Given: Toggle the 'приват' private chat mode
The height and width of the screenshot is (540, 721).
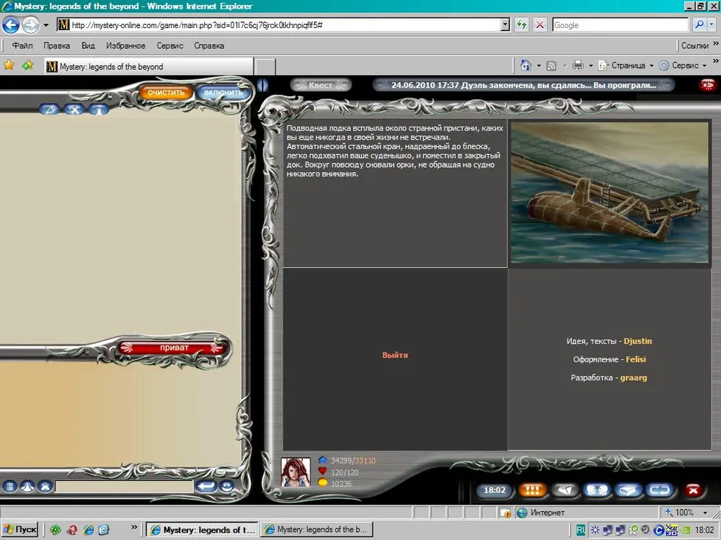Looking at the screenshot, I should coord(172,348).
